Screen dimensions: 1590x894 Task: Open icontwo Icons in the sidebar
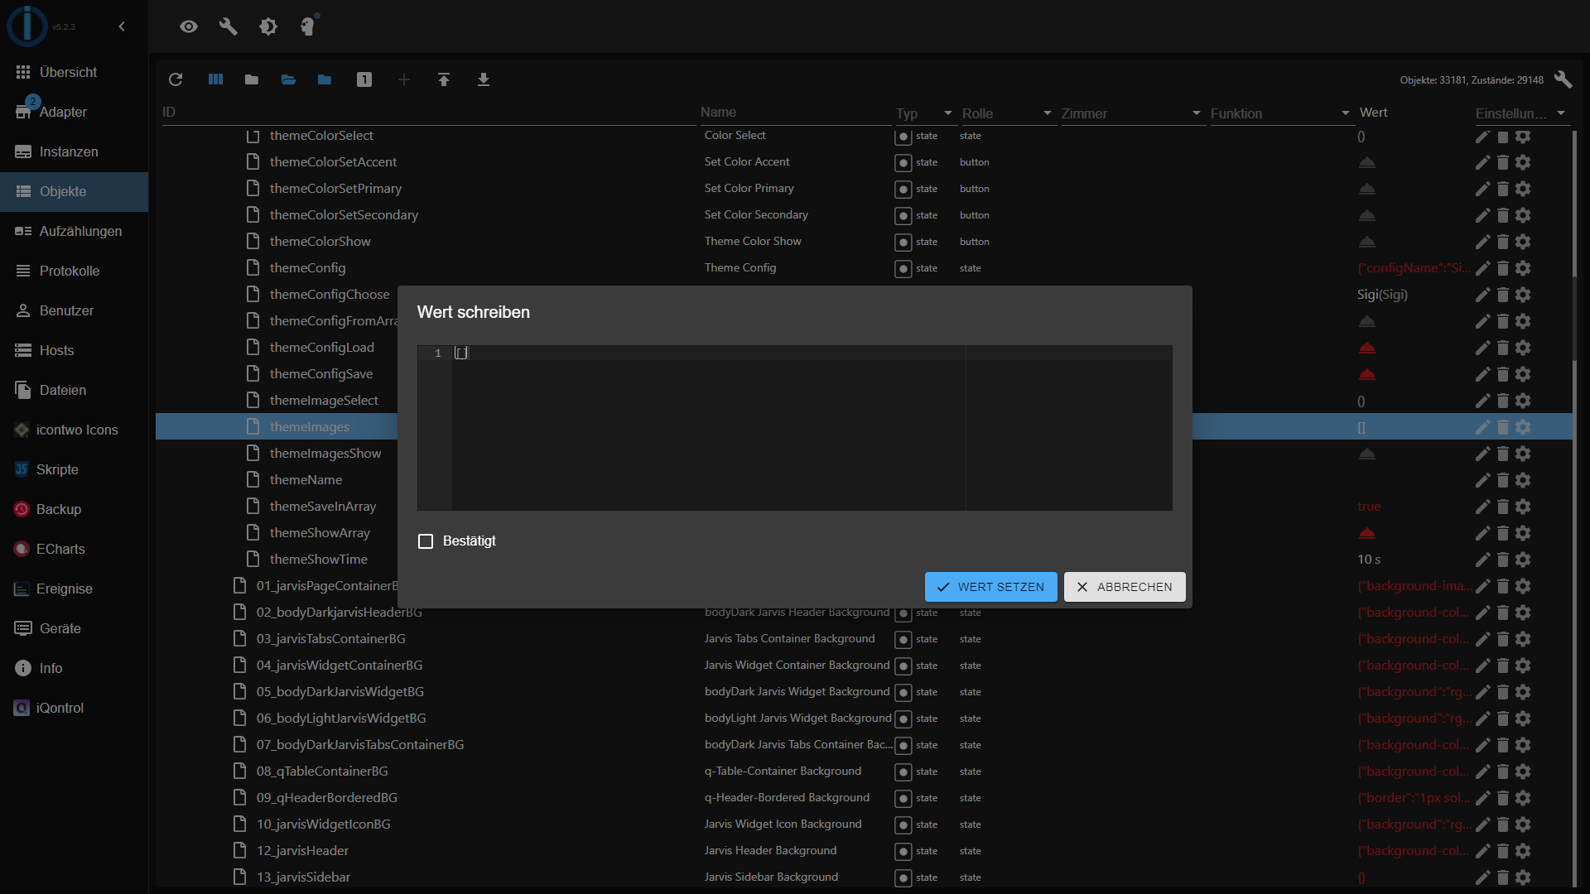pos(74,430)
